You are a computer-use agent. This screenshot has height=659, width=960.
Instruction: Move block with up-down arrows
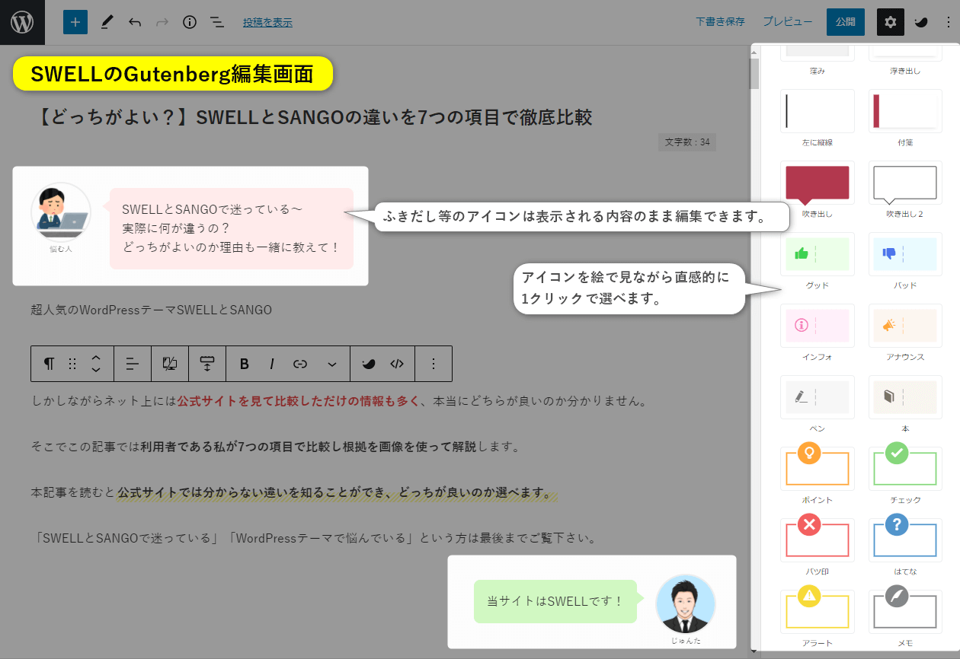[96, 364]
